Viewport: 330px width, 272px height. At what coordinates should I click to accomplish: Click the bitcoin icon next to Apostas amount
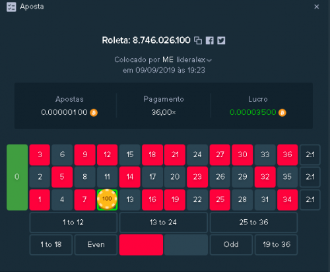94,112
